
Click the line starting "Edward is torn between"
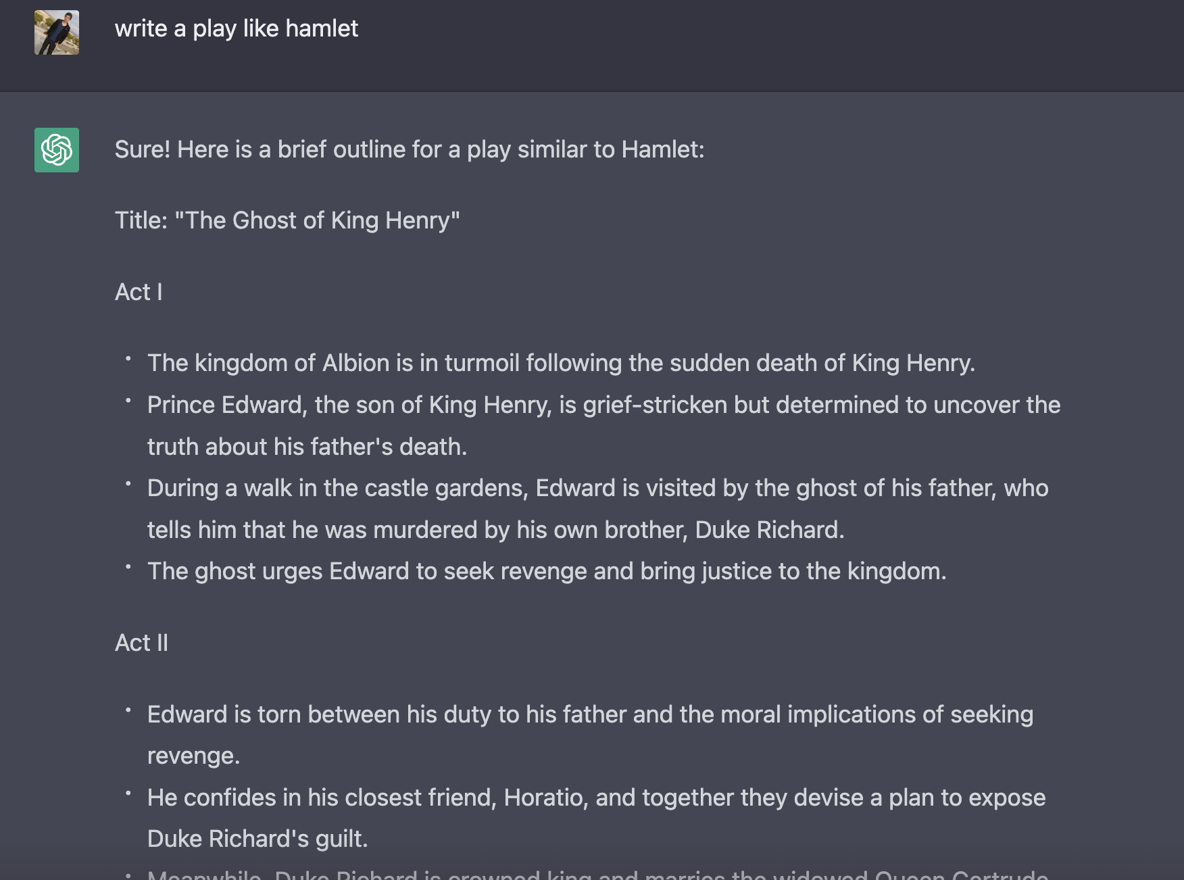pyautogui.click(x=590, y=714)
